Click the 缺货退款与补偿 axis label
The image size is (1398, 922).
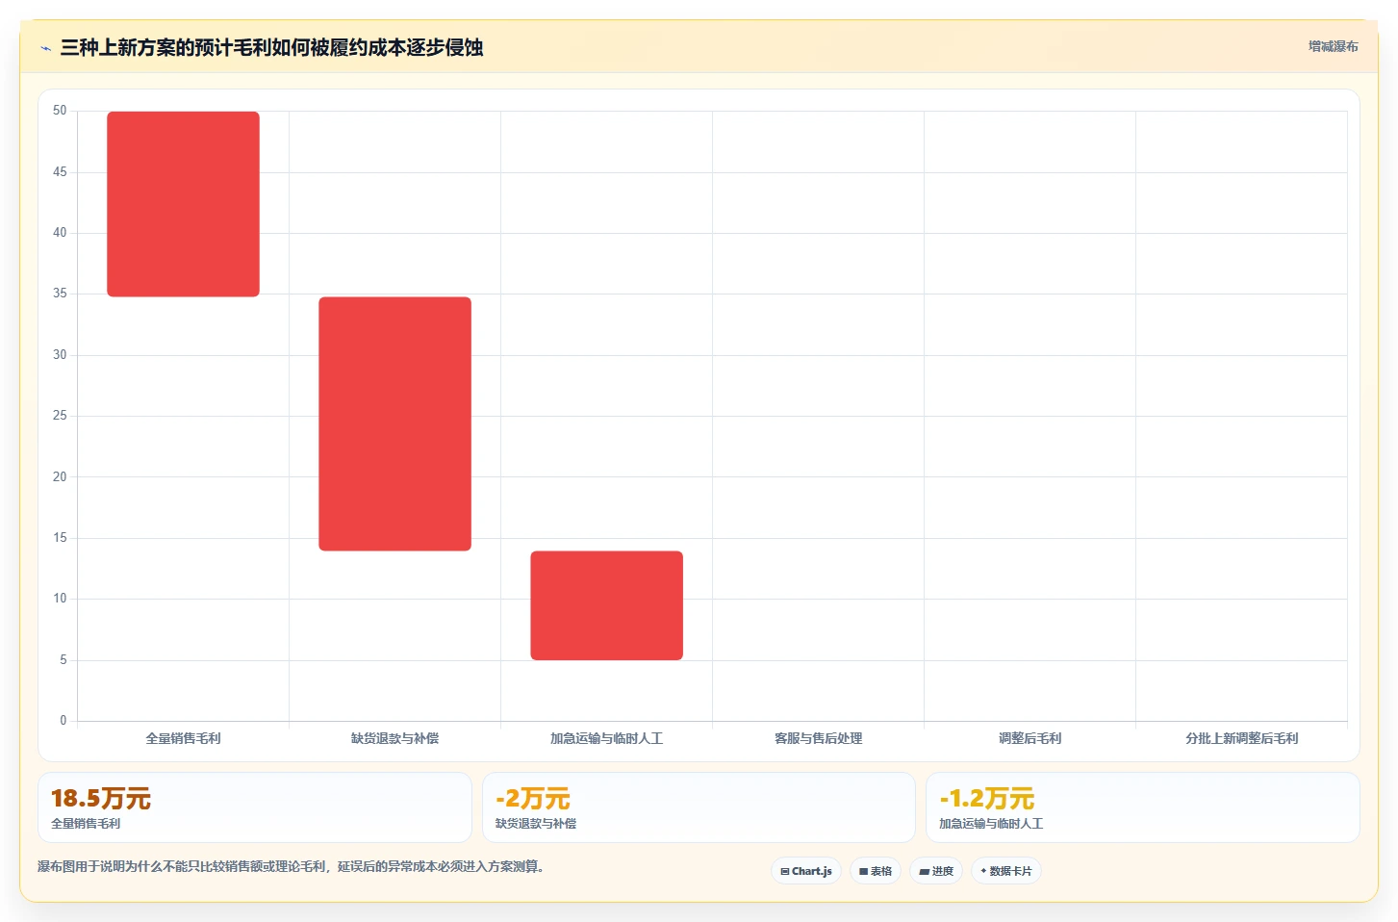click(x=394, y=738)
